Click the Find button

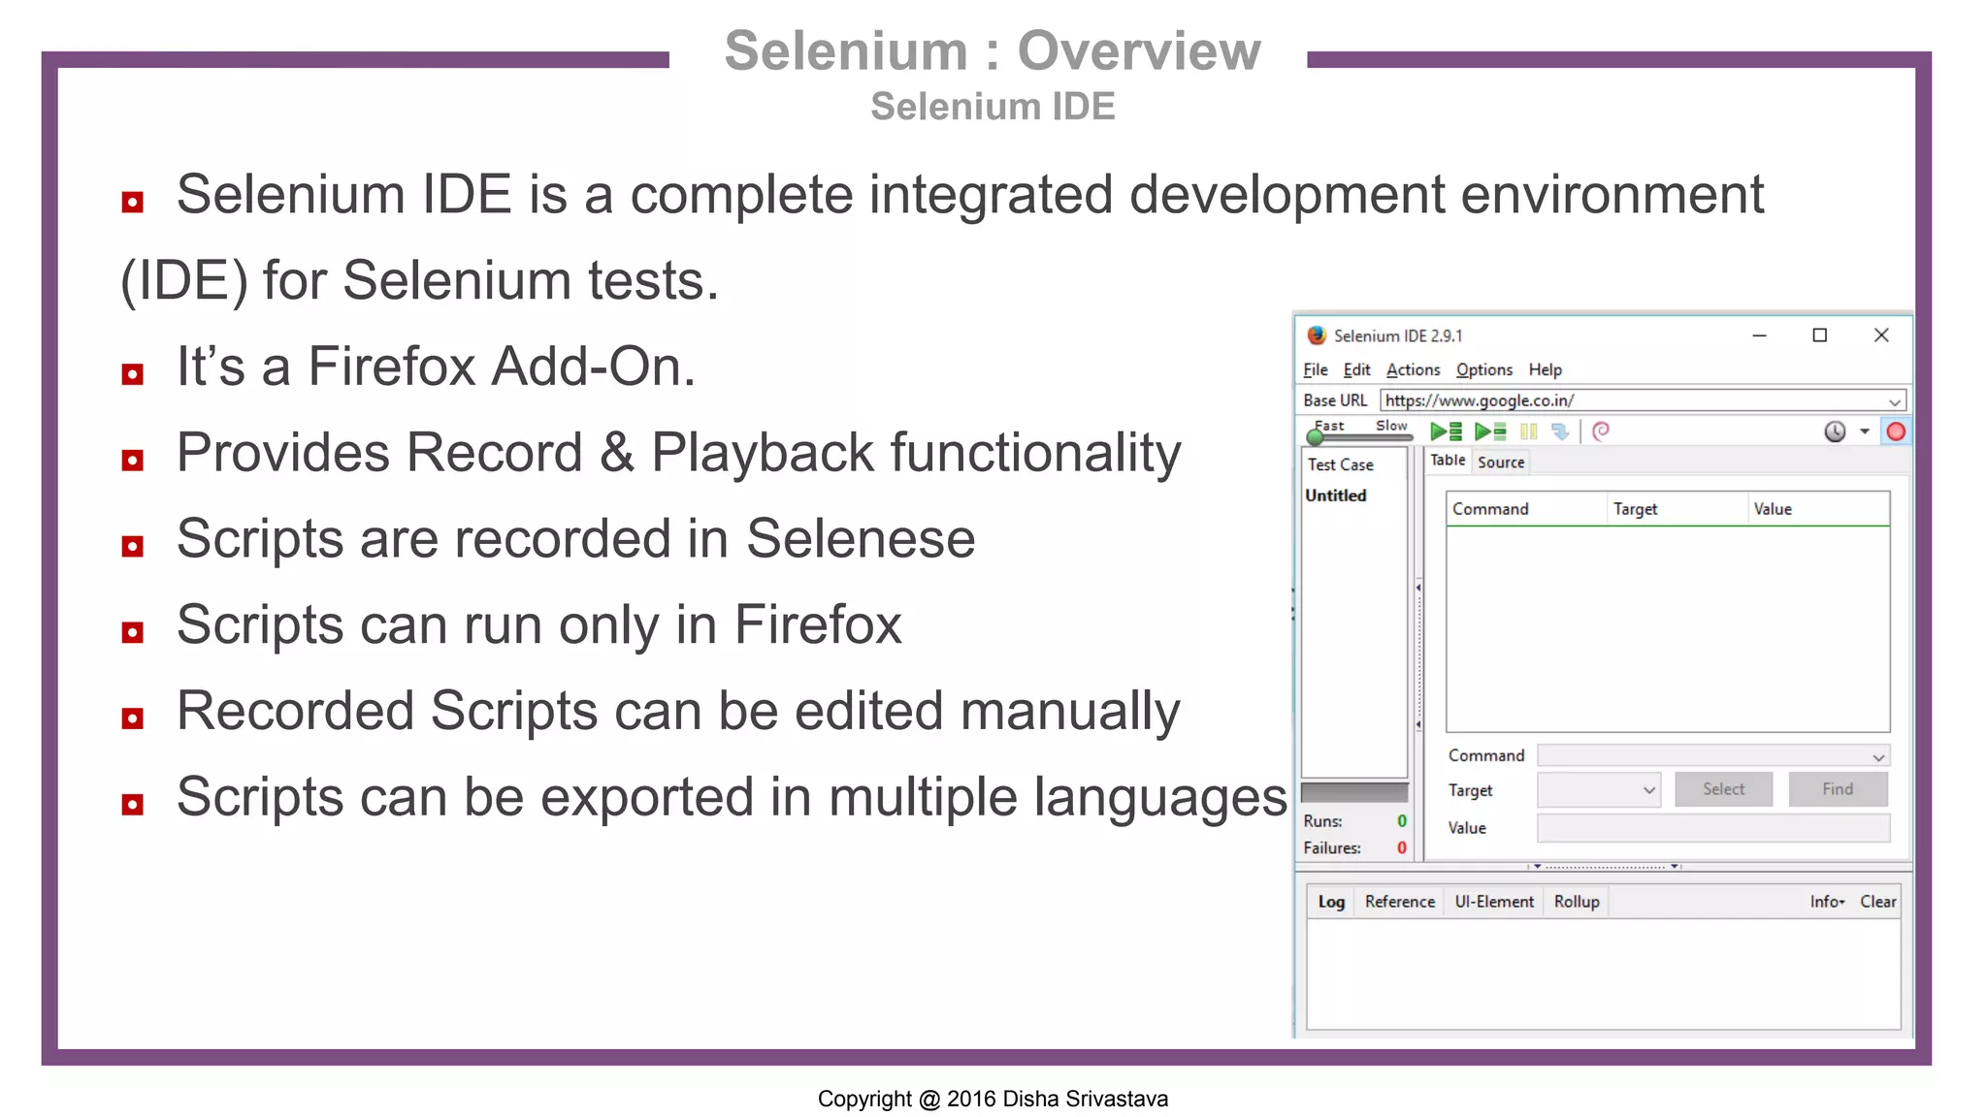1838,789
